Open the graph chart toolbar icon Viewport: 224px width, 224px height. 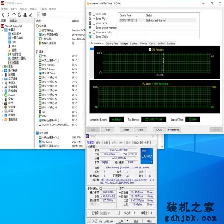[x=30, y=15]
